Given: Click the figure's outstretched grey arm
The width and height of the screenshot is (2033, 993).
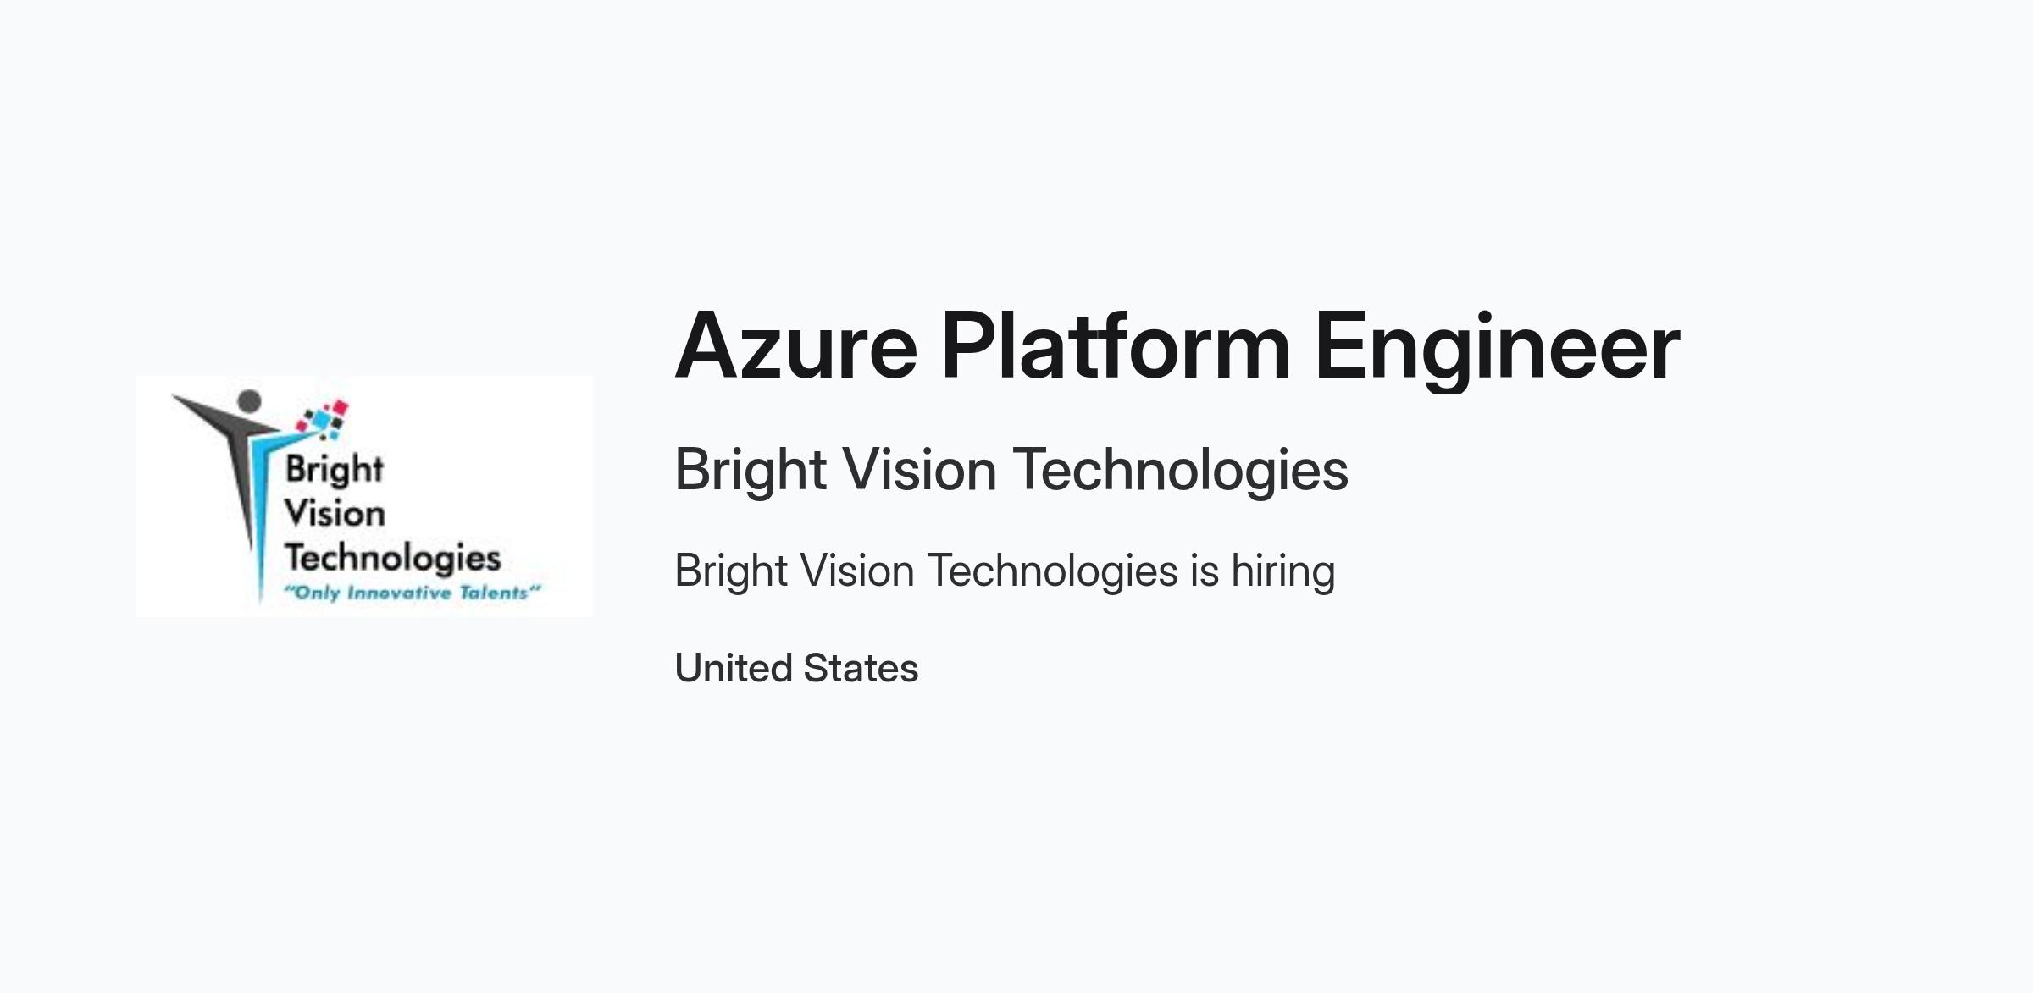Looking at the screenshot, I should click(x=222, y=411).
